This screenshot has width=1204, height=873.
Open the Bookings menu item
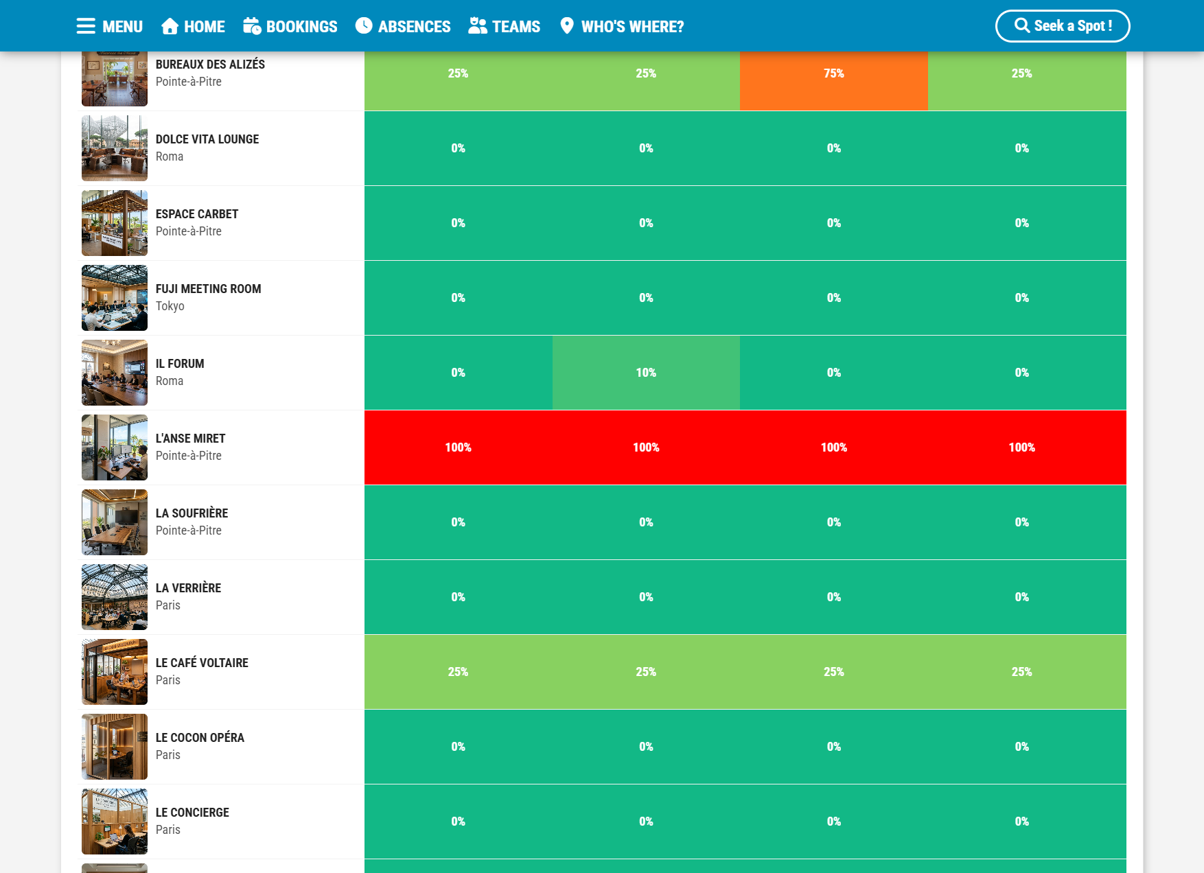[290, 26]
